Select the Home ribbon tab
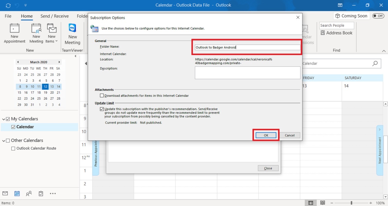This screenshot has width=388, height=206. pos(27,16)
